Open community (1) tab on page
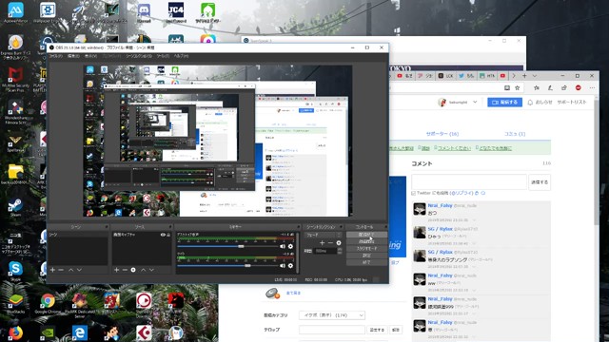The image size is (609, 342). 515,134
